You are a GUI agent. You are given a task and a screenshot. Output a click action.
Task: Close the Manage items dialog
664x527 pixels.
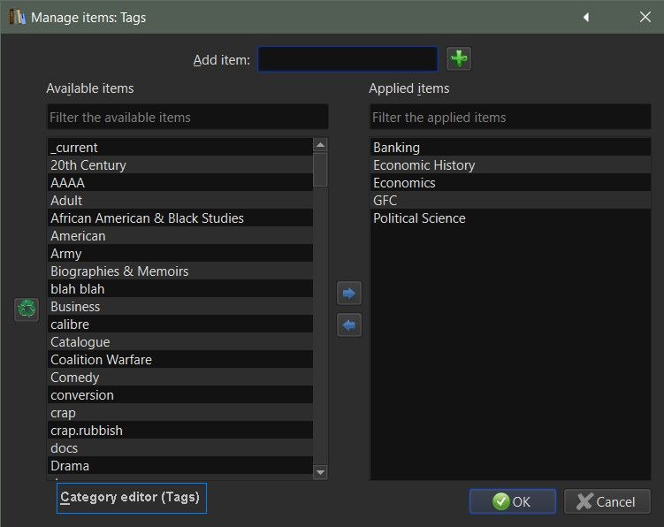[645, 18]
